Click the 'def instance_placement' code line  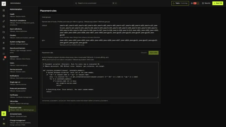64,71
